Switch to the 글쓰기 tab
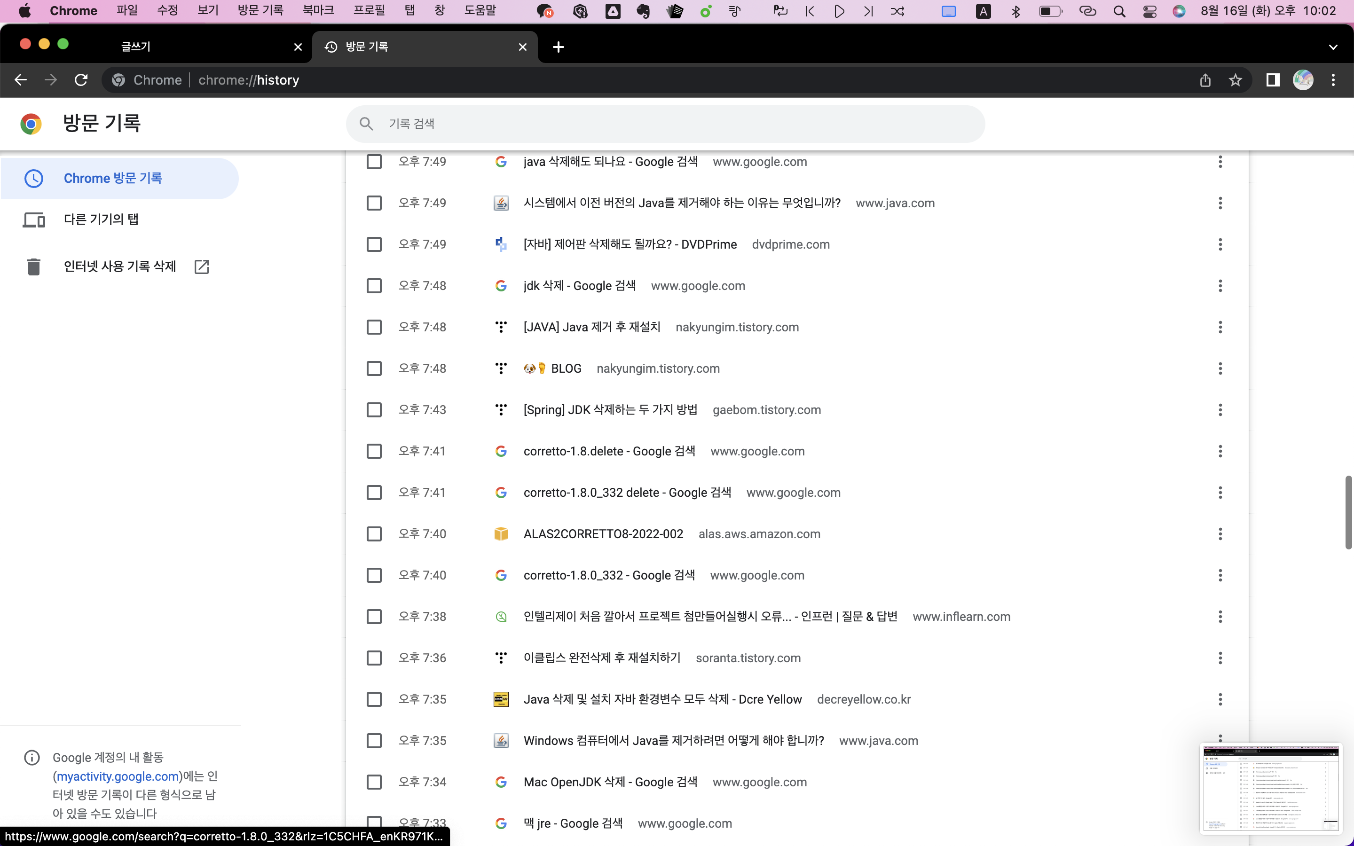The width and height of the screenshot is (1354, 846). pos(136,47)
